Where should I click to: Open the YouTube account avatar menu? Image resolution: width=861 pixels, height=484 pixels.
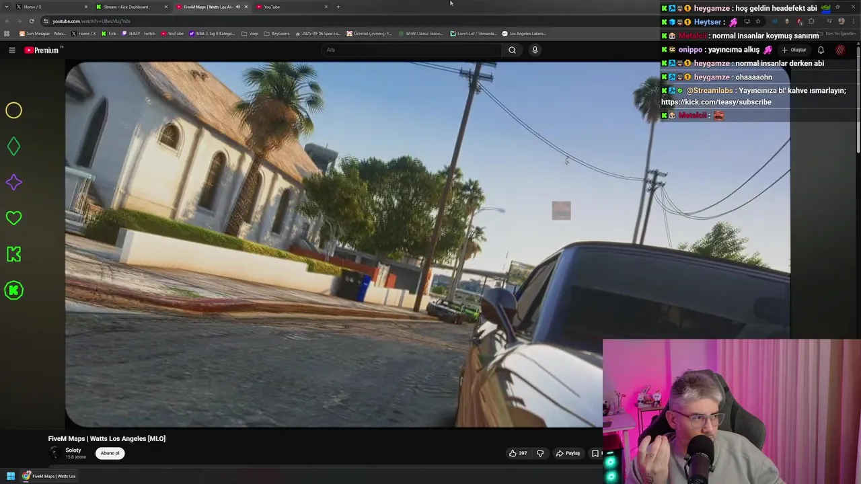click(x=840, y=50)
